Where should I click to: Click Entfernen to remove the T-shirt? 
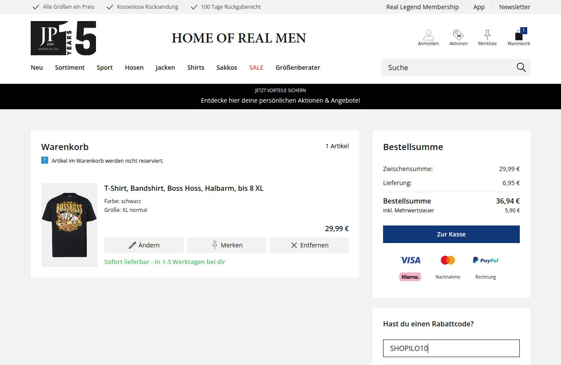[x=309, y=245]
